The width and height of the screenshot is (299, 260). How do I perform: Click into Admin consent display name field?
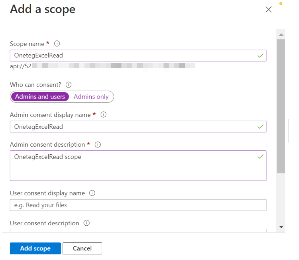coord(131,127)
